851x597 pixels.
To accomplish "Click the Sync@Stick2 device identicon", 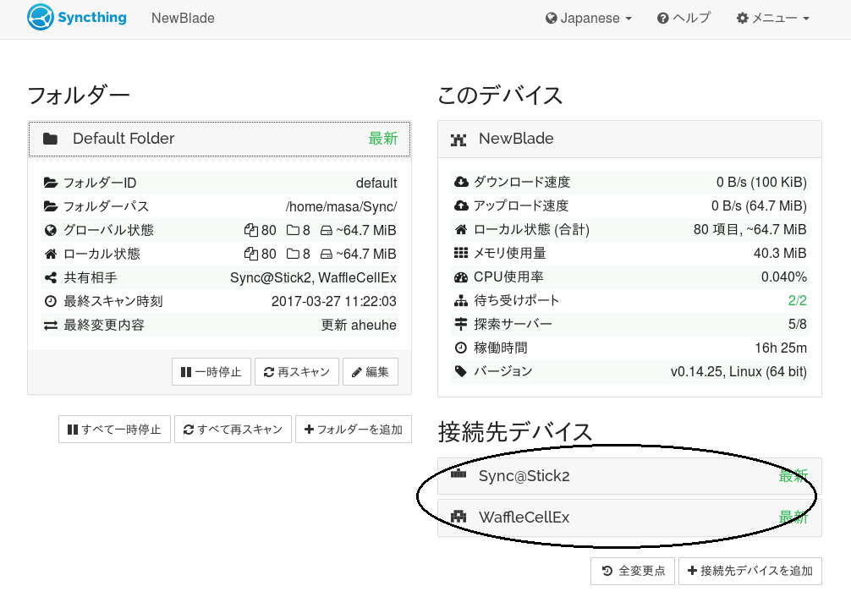I will (458, 475).
